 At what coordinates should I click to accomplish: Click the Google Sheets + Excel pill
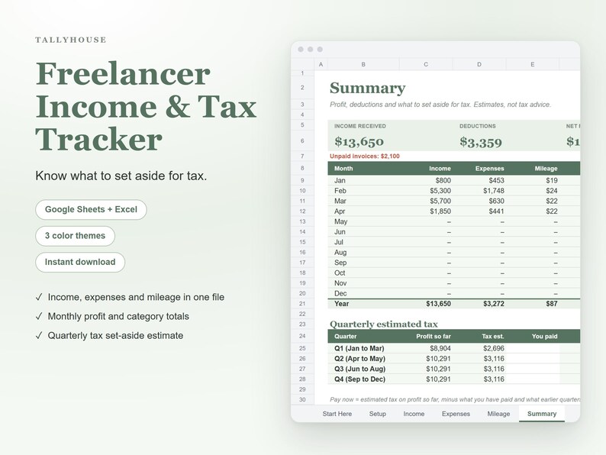pos(91,209)
